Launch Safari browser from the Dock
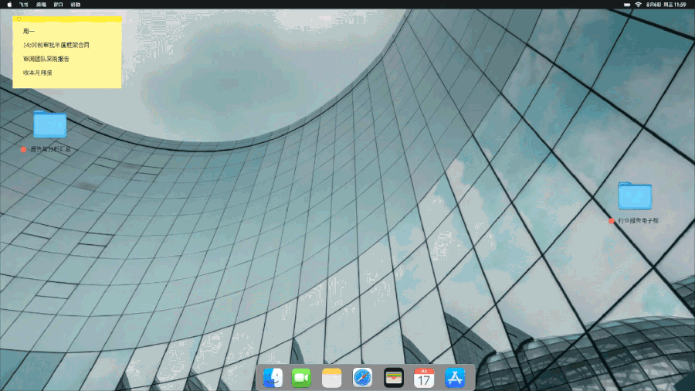Image resolution: width=695 pixels, height=391 pixels. coord(362,378)
